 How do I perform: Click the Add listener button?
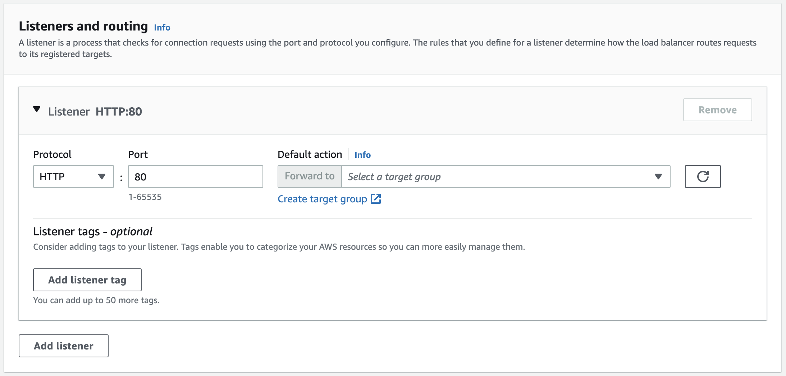tap(64, 346)
